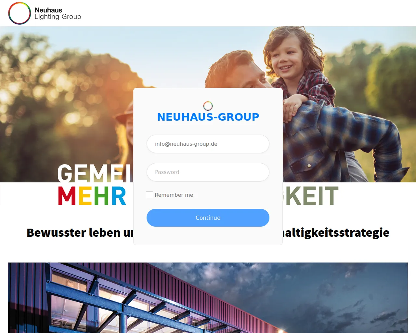Image resolution: width=416 pixels, height=333 pixels.
Task: Click the email field showing info@neuhaus-group.de
Action: 208,144
